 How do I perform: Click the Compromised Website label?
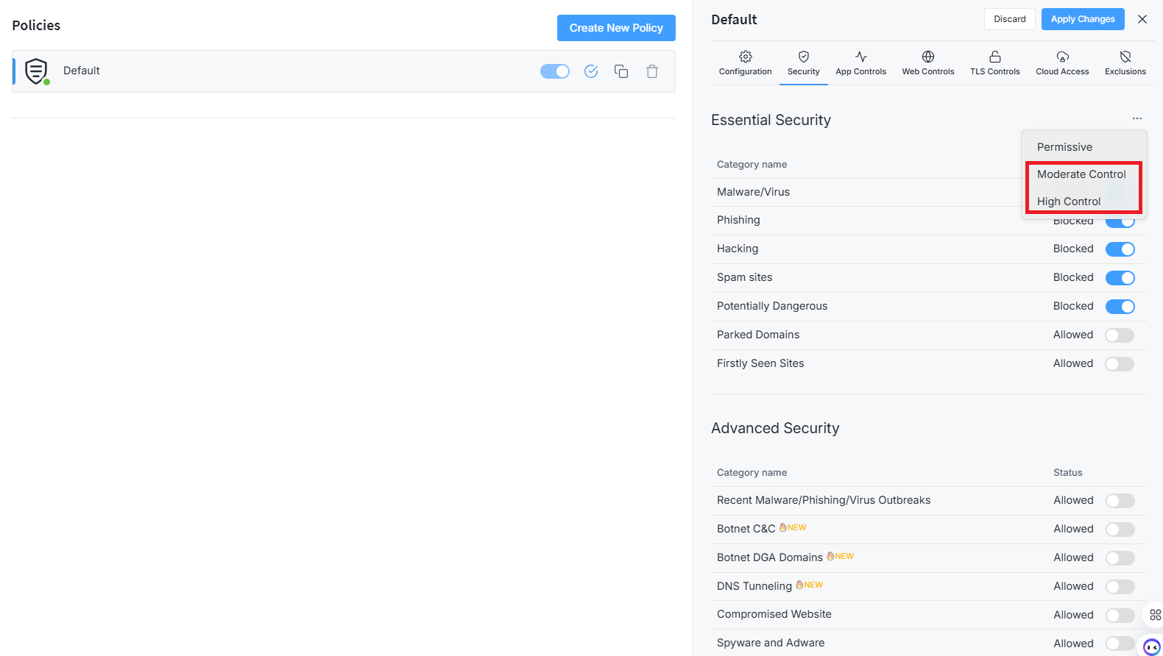click(774, 614)
